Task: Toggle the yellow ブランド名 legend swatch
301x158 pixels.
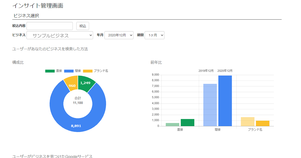Action: (x=88, y=71)
